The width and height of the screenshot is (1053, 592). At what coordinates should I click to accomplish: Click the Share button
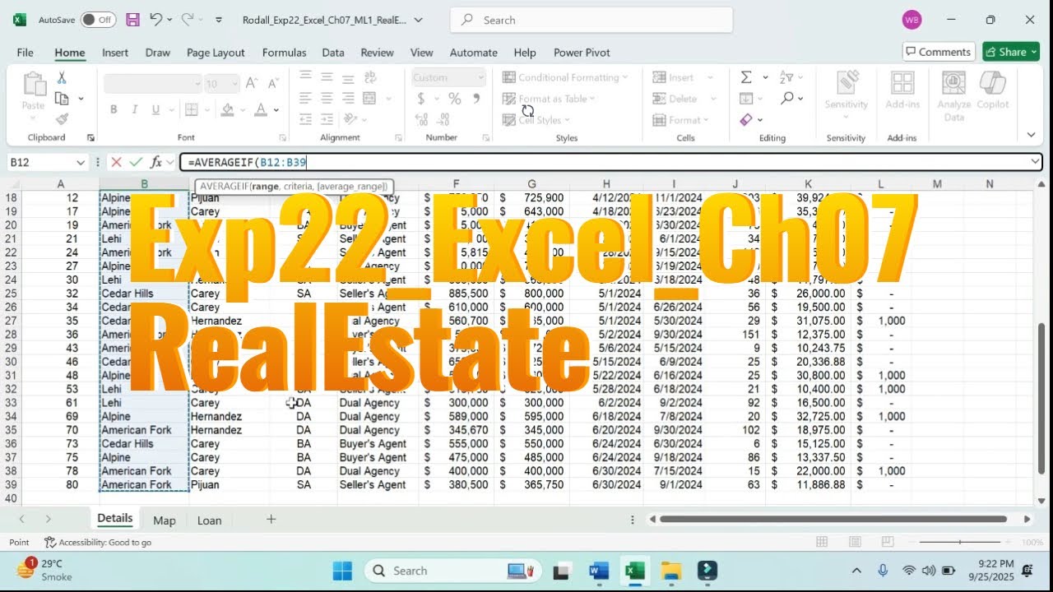pos(1011,52)
